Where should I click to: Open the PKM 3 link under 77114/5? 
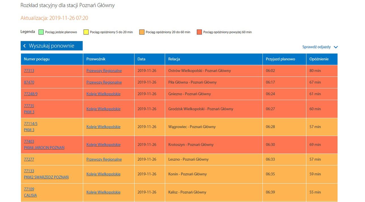point(29,130)
